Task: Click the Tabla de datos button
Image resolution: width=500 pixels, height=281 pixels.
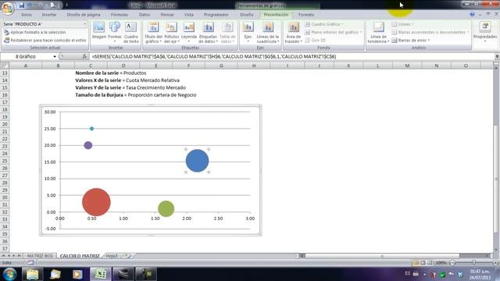Action: (x=227, y=33)
